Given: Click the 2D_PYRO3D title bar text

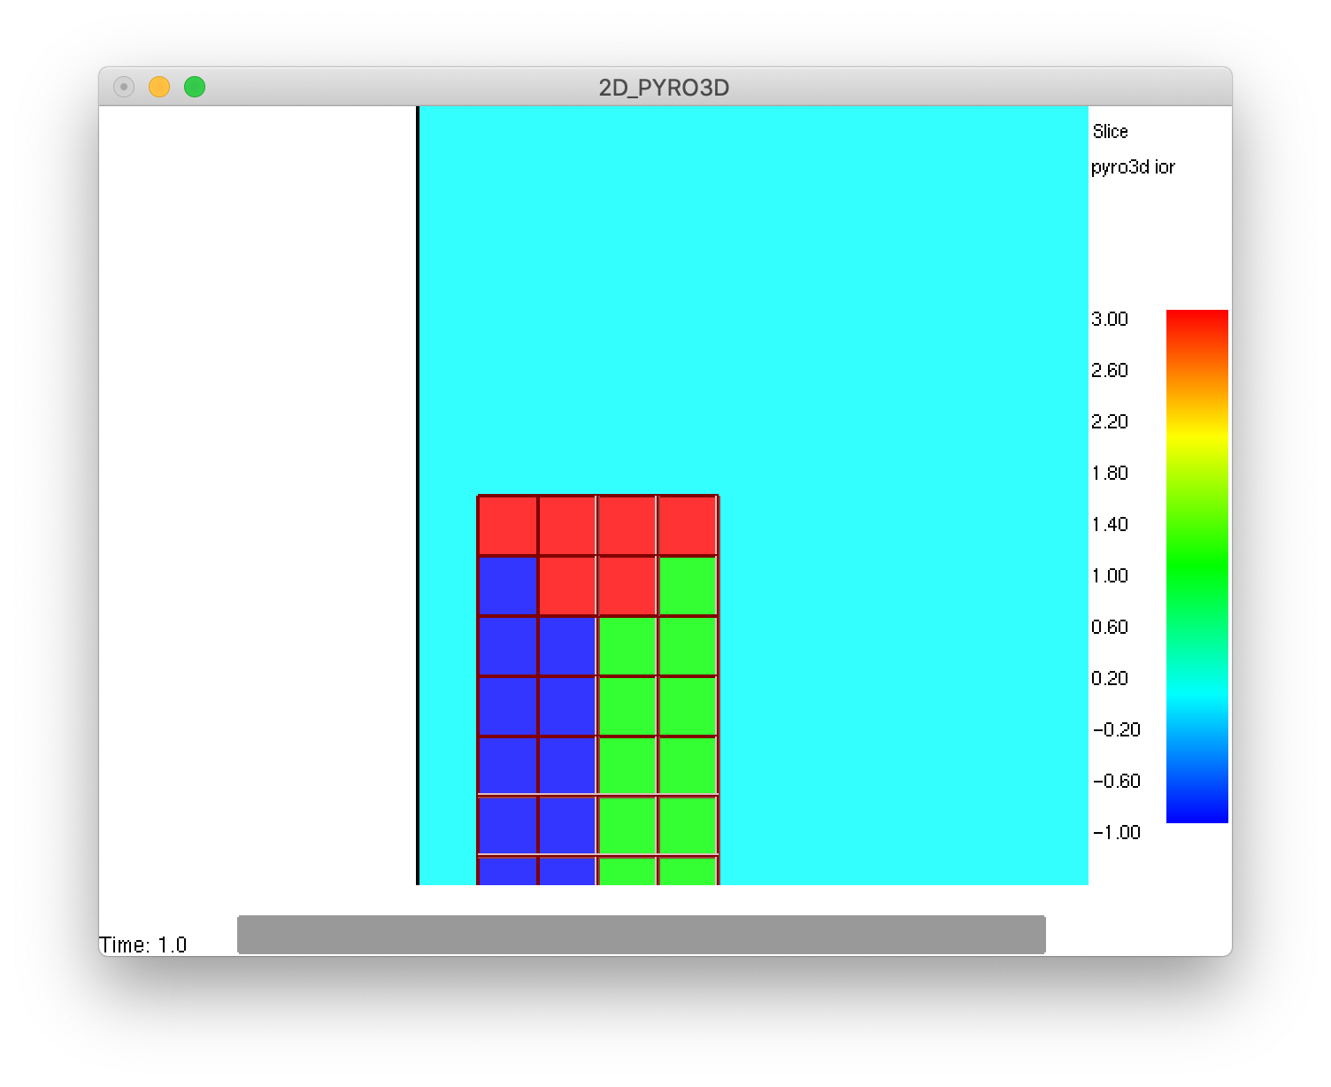Looking at the screenshot, I should coord(662,88).
